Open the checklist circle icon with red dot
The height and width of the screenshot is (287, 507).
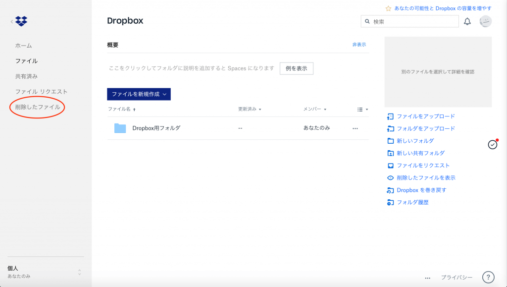pyautogui.click(x=493, y=144)
